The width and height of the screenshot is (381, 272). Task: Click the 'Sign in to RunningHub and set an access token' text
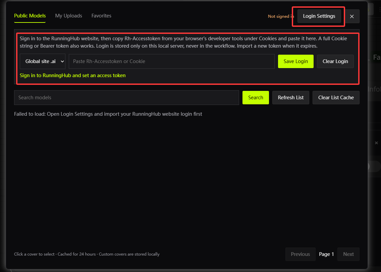tap(73, 75)
